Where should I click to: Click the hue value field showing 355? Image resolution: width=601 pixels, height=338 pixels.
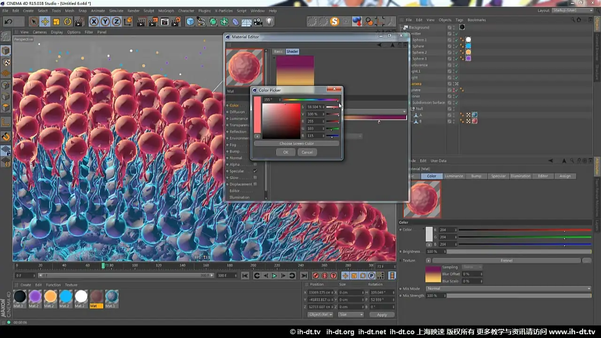pyautogui.click(x=270, y=100)
